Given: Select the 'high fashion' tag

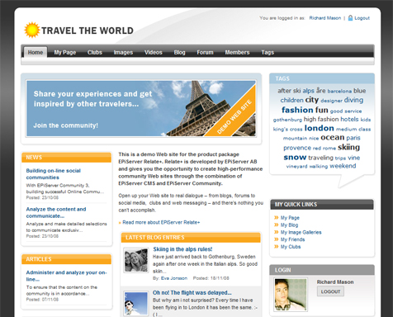Looking at the screenshot, I should tap(321, 119).
